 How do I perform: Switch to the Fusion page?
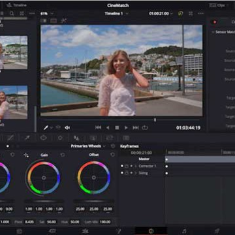pos(119,231)
